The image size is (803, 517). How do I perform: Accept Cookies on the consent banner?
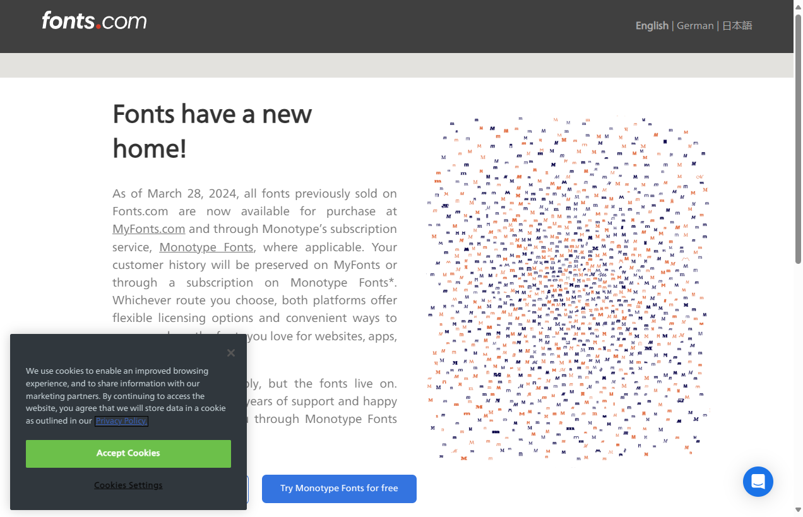click(x=128, y=453)
